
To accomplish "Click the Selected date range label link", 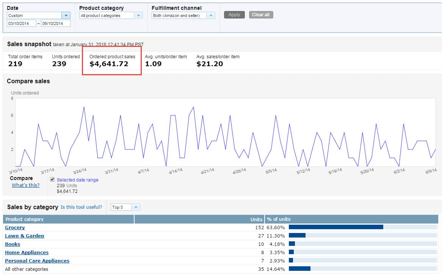I will click(77, 180).
